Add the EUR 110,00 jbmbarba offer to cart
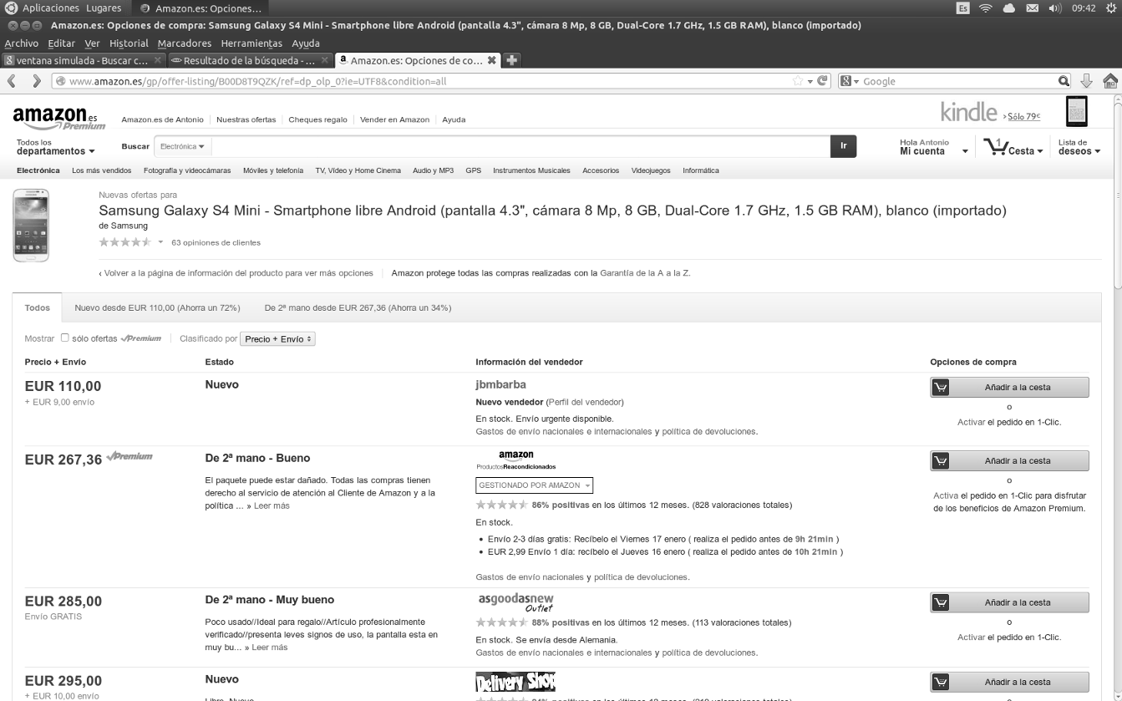 pos(1009,388)
